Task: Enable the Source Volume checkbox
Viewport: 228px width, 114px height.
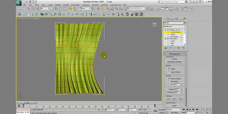Action: [169, 72]
